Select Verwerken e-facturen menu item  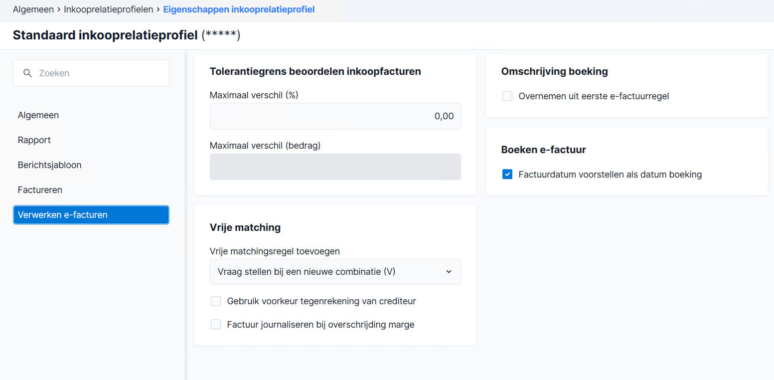point(91,215)
